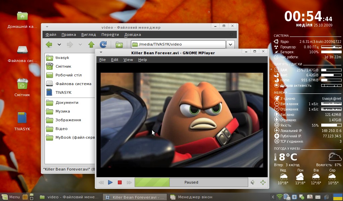The width and height of the screenshot is (343, 201).
Task: Click the fast-forward button in MPlayer
Action: click(x=129, y=183)
